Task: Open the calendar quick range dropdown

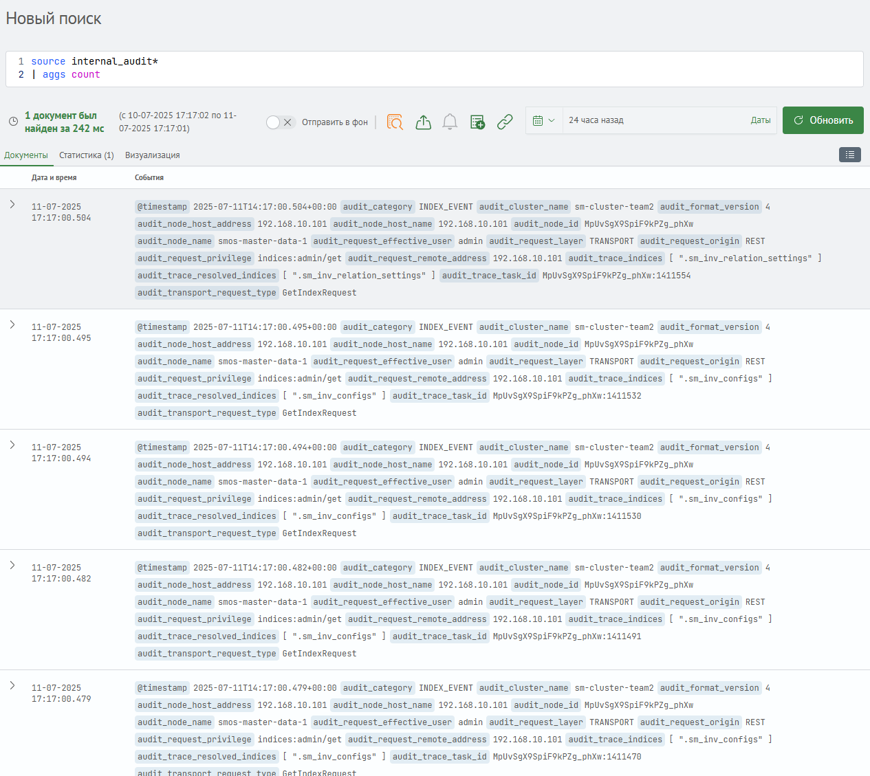Action: [x=544, y=120]
